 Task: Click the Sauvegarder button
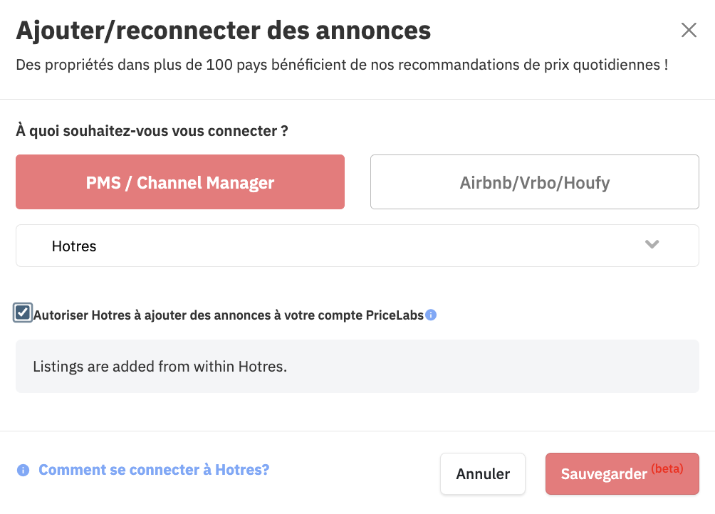pyautogui.click(x=622, y=473)
